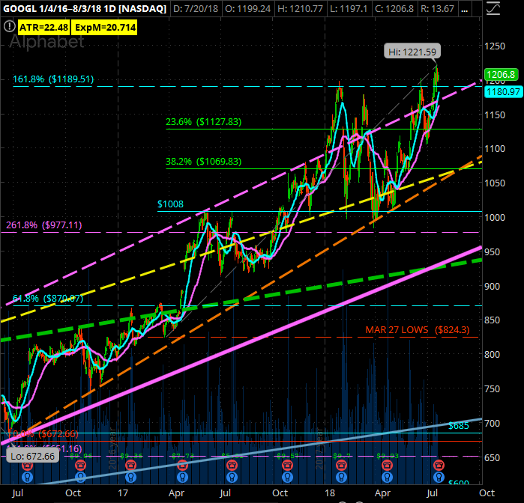This screenshot has width=524, height=503.
Task: Click the 1250 price axis label
Action: 495,46
